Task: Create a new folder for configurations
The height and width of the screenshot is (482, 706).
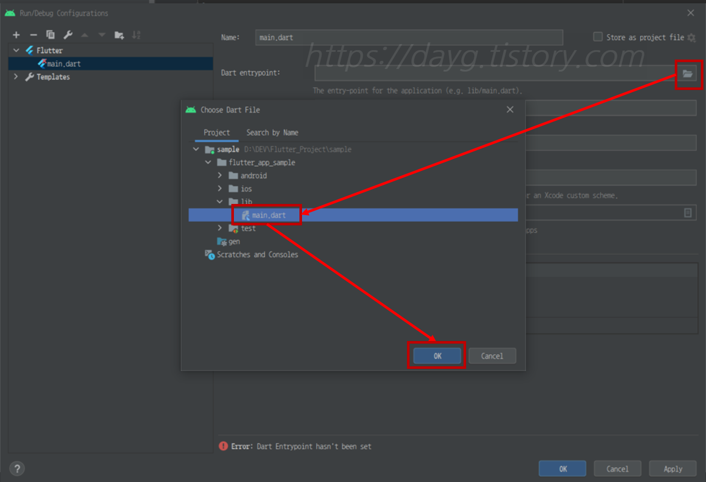Action: tap(119, 35)
